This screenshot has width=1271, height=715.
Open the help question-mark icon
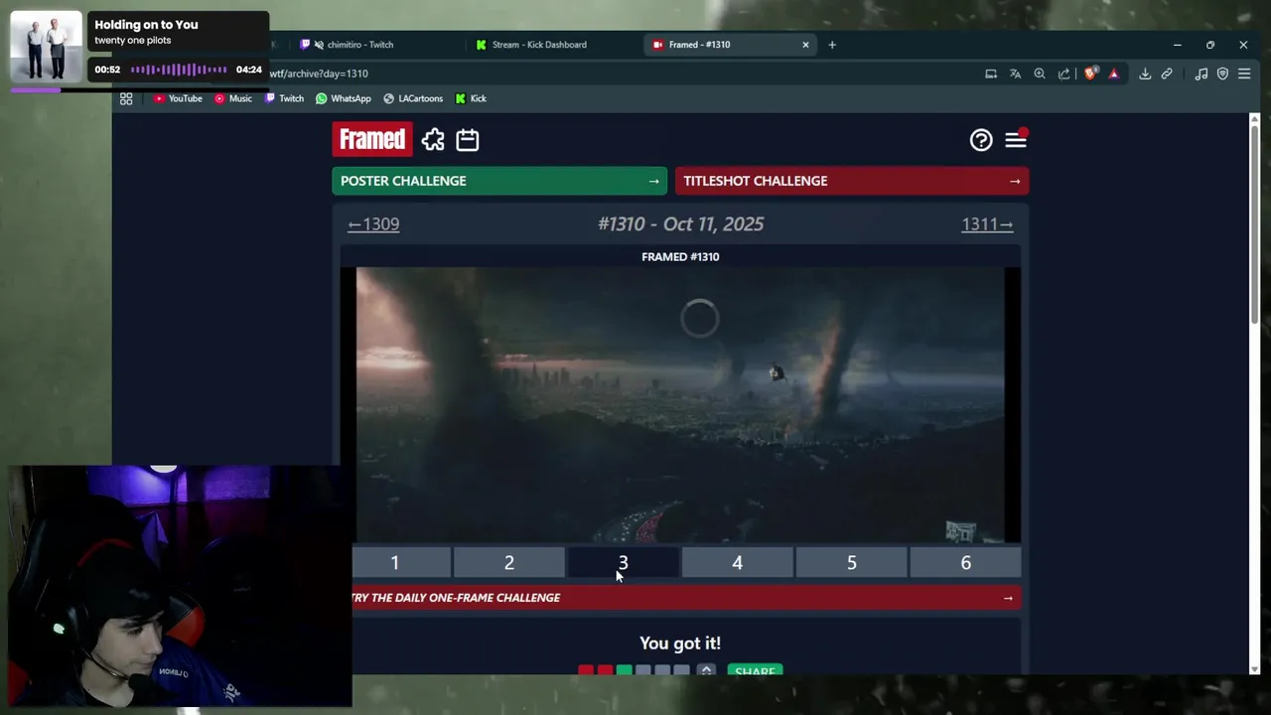tap(981, 140)
